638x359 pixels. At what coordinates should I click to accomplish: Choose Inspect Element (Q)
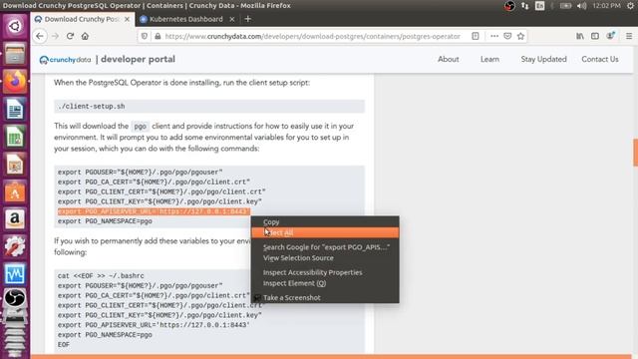pyautogui.click(x=325, y=283)
